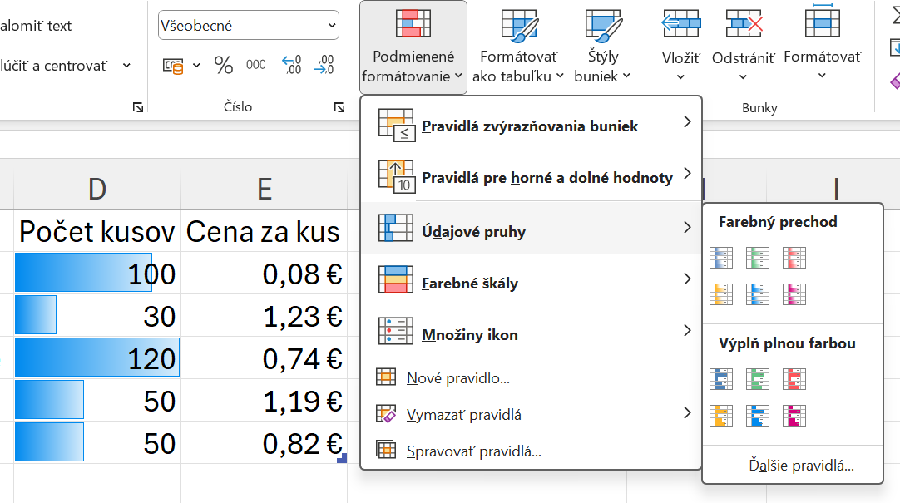Open Farebné škály submenu
The image size is (900, 503).
click(x=531, y=280)
